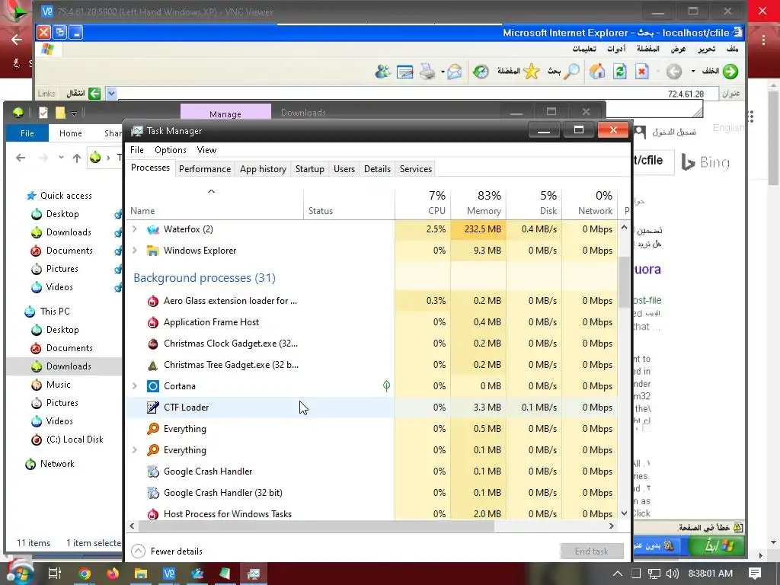Screen dimensions: 780x585
Task: Sort processes by the CPU column
Action: click(423, 203)
